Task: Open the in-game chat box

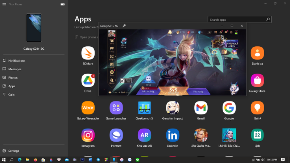Action: 119,92
